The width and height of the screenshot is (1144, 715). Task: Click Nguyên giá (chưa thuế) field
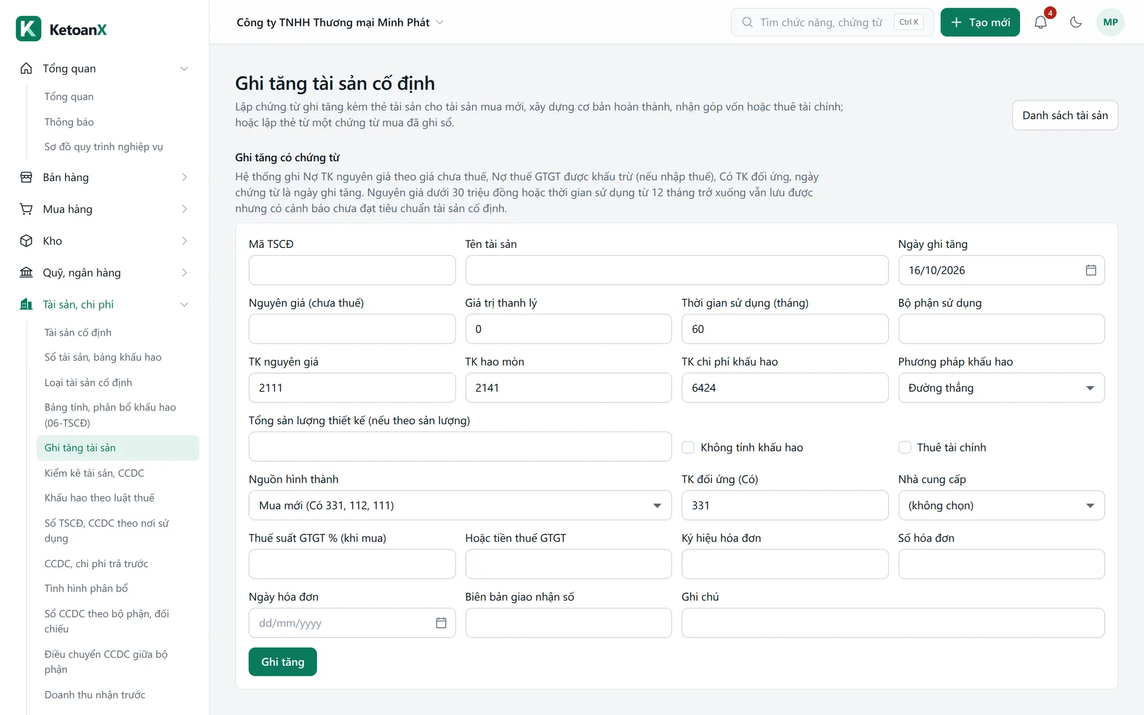(352, 329)
